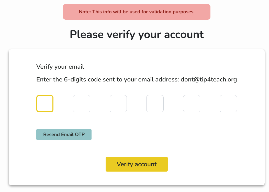Click the word 'Resend' on the teal button

[52, 135]
